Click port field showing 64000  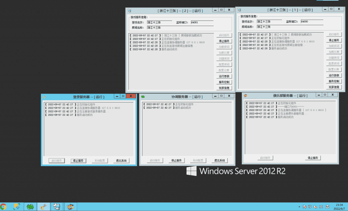coord(312,21)
